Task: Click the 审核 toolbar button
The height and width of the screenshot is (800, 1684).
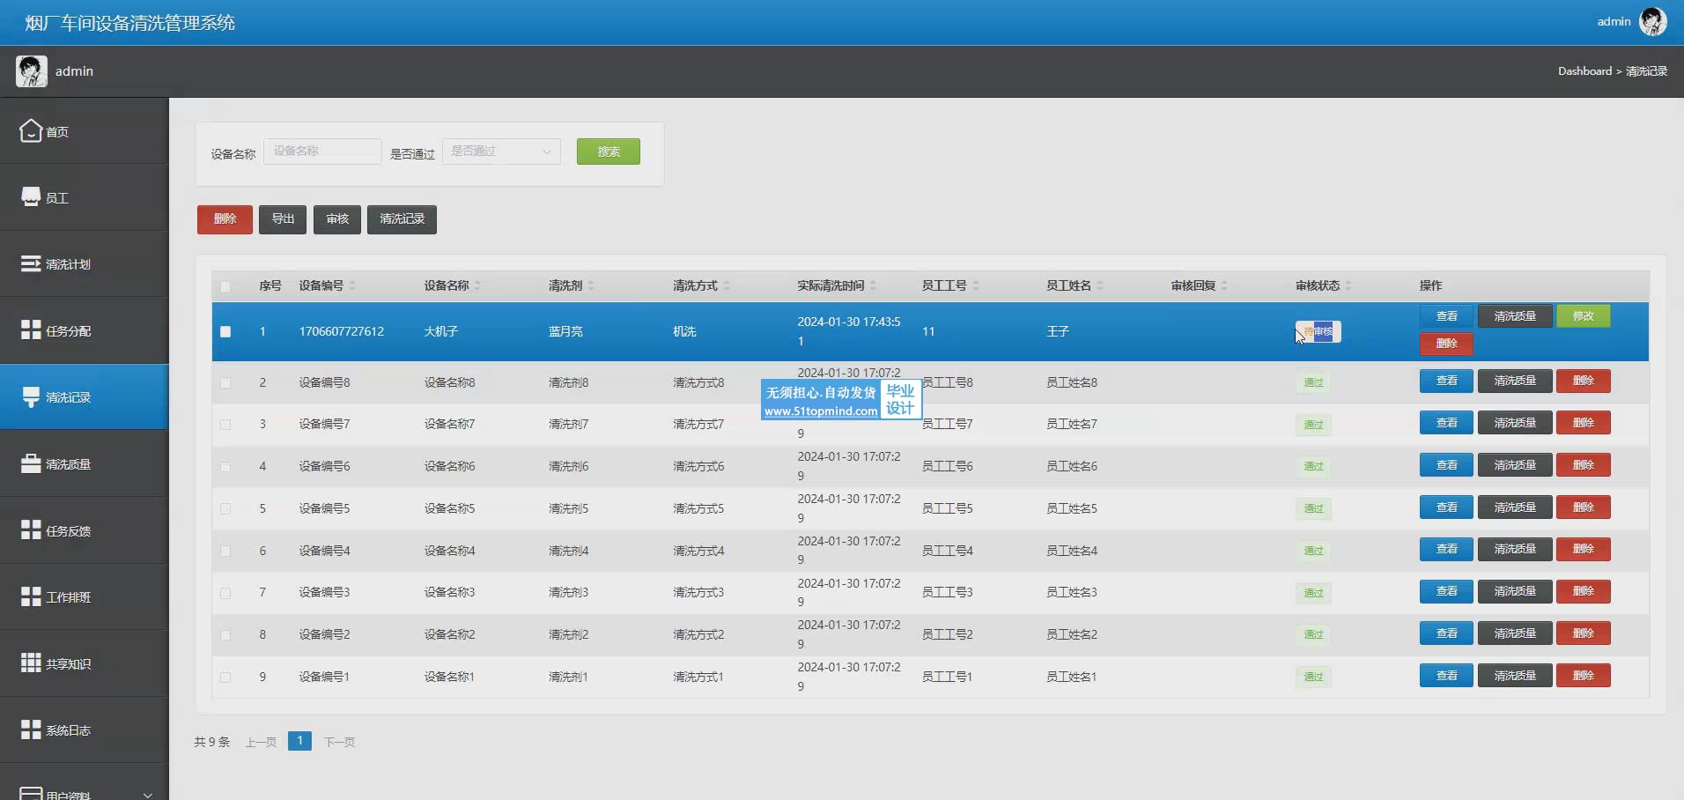Action: pyautogui.click(x=337, y=219)
